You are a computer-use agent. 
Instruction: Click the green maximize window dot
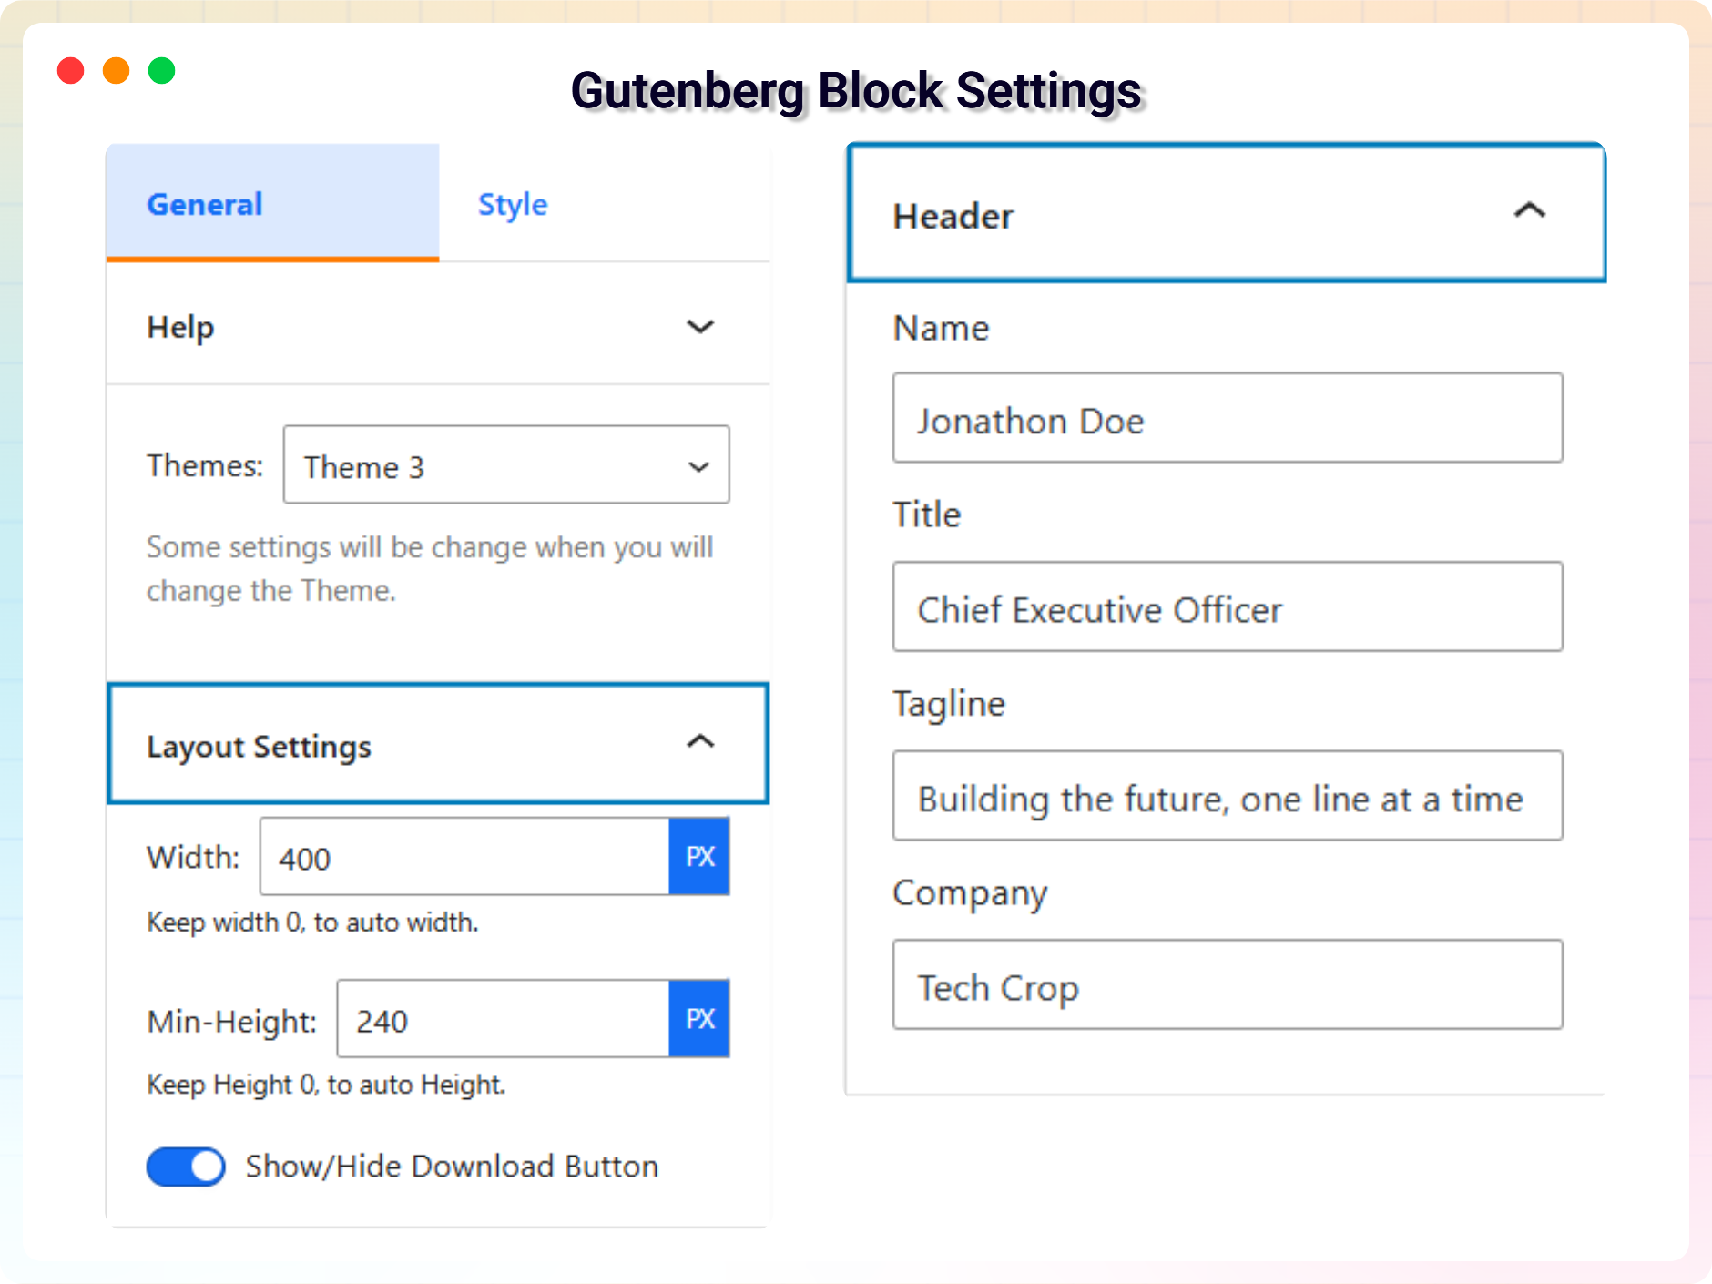(162, 71)
